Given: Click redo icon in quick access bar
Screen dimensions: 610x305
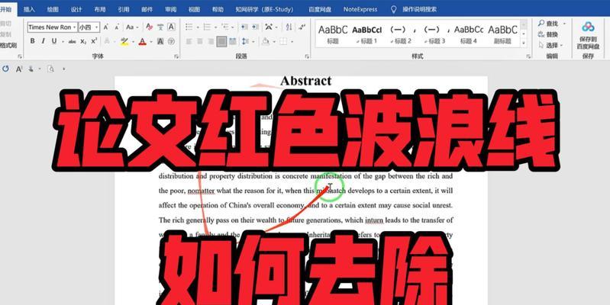Looking at the screenshot, I should (5, 69).
